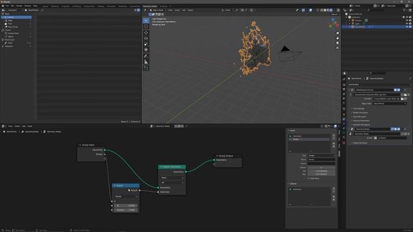413x232 pixels.
Task: Open the Node menu in node editor header
Action: point(30,126)
